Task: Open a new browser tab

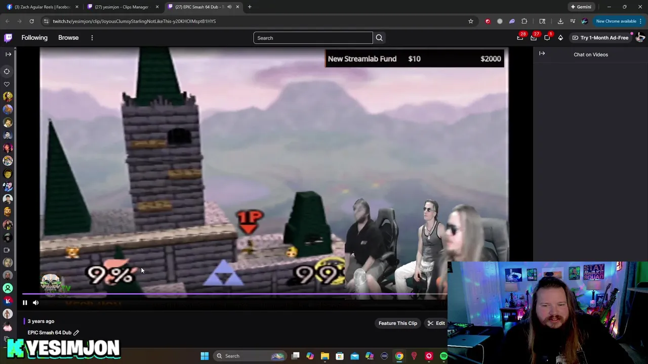Action: coord(250,7)
